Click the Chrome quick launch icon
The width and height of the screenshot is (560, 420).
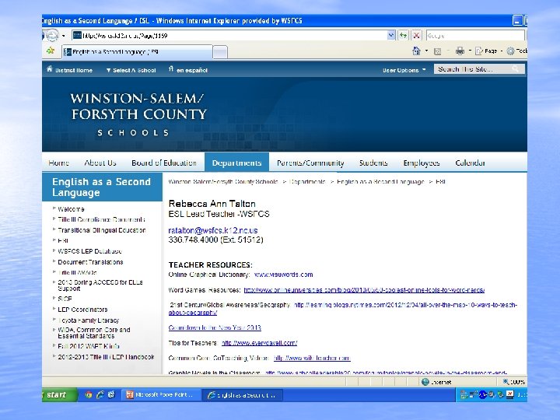coord(88,394)
